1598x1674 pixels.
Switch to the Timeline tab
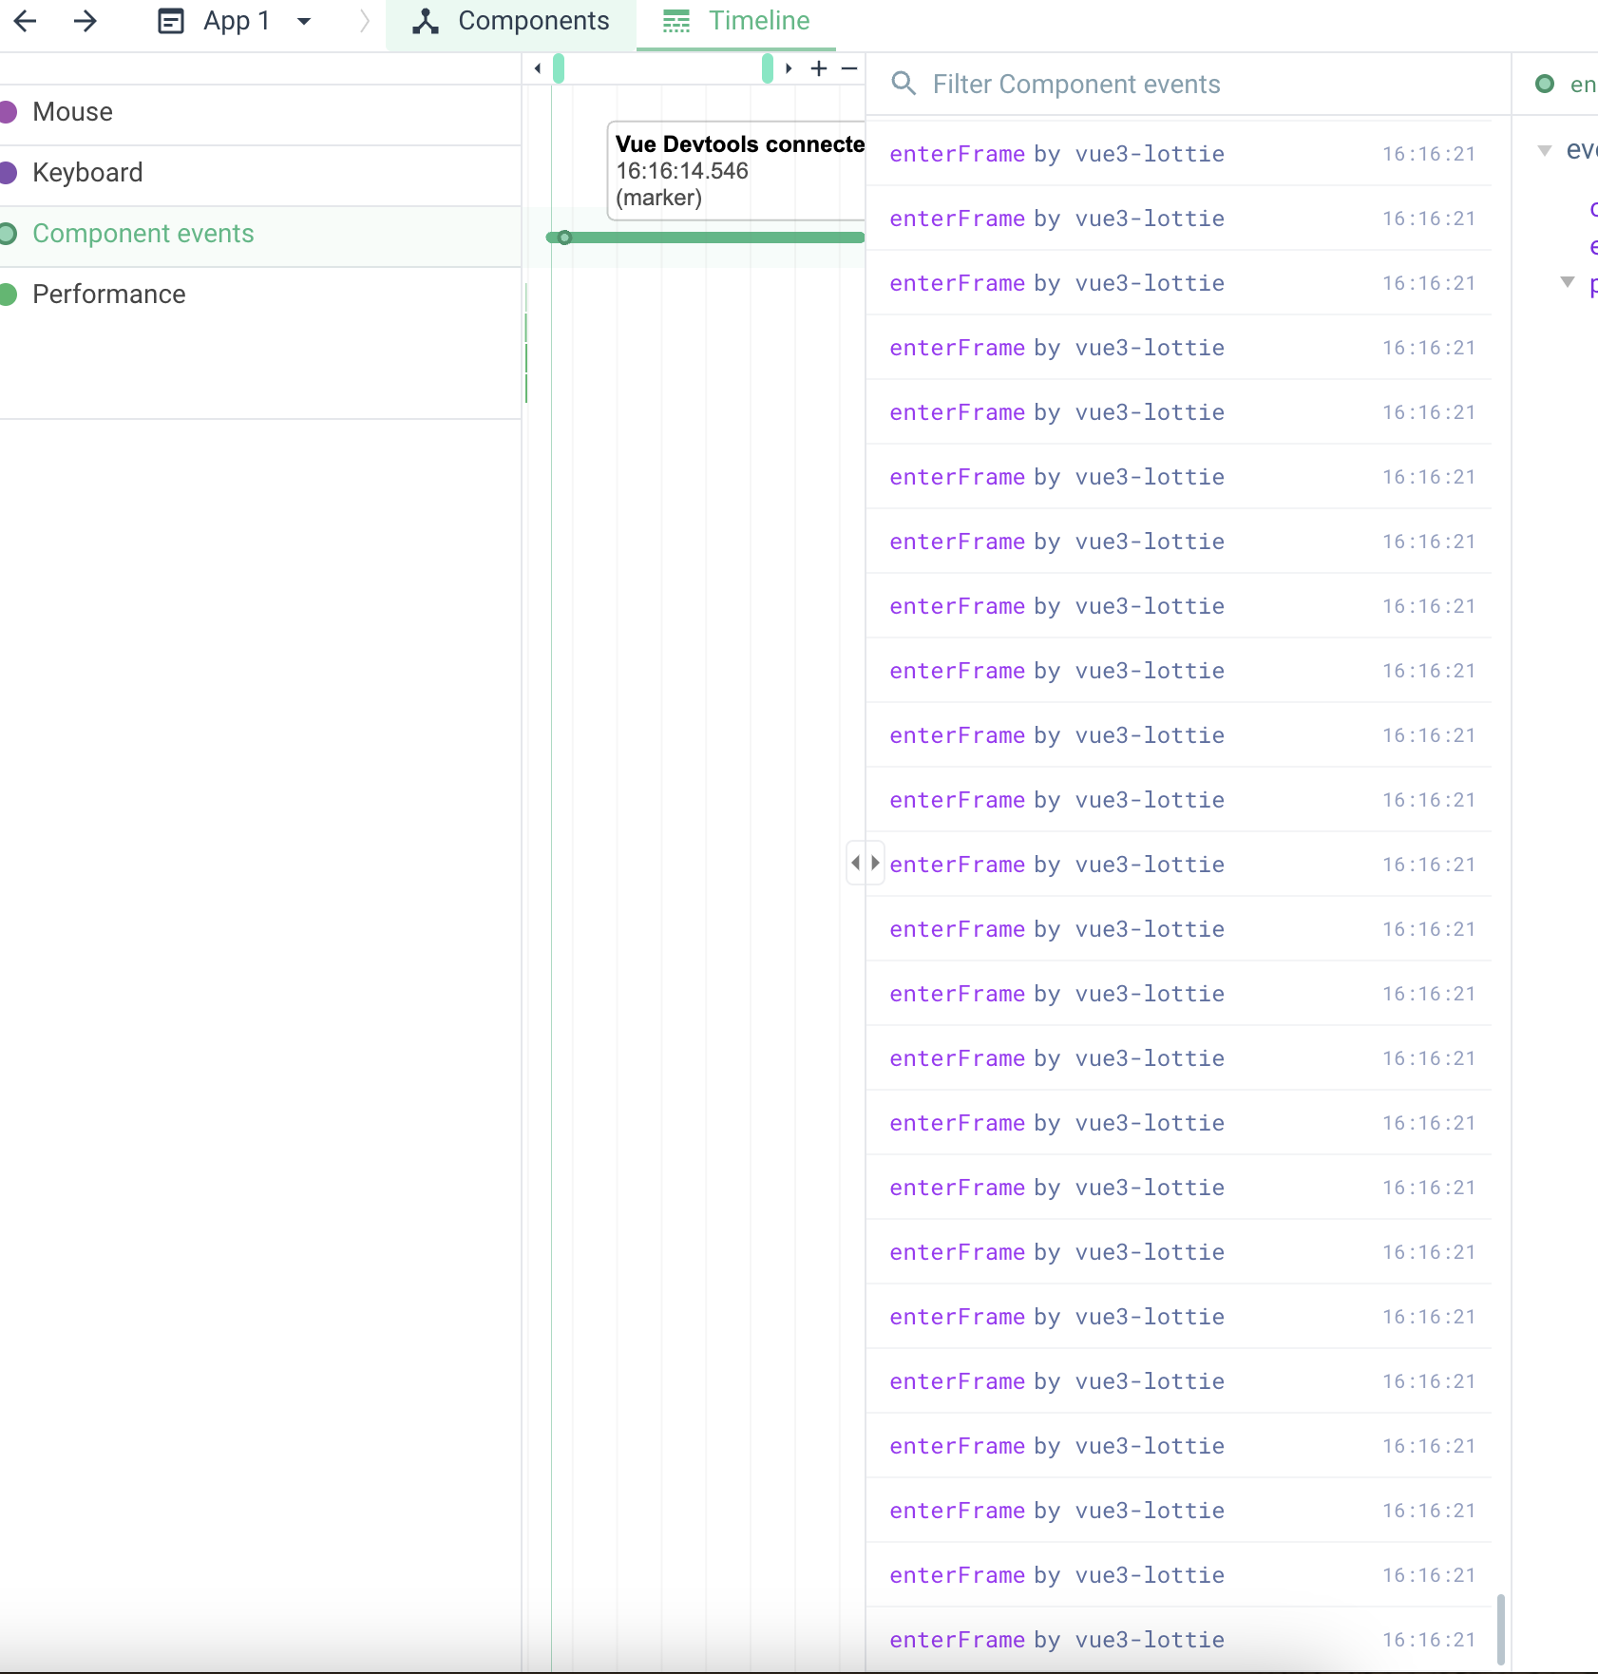[736, 20]
